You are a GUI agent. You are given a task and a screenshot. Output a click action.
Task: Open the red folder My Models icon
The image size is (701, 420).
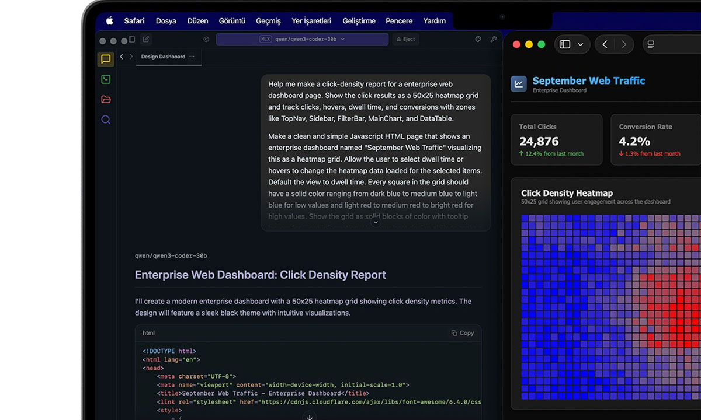106,100
